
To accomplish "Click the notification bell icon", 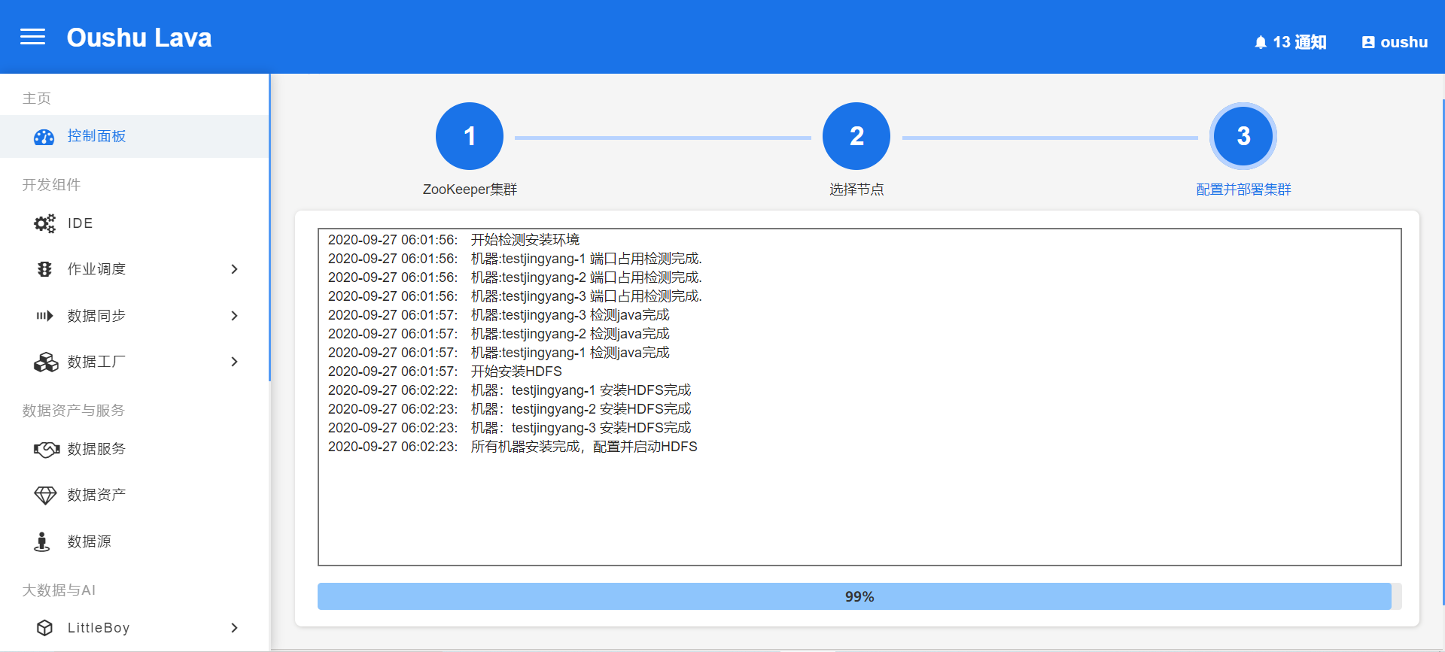I will [1261, 43].
